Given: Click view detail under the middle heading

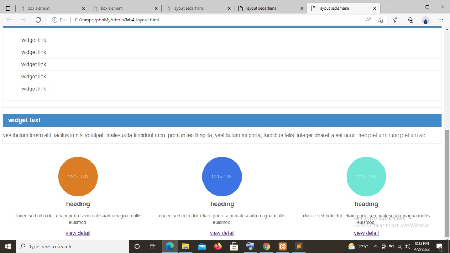Looking at the screenshot, I should pos(222,233).
